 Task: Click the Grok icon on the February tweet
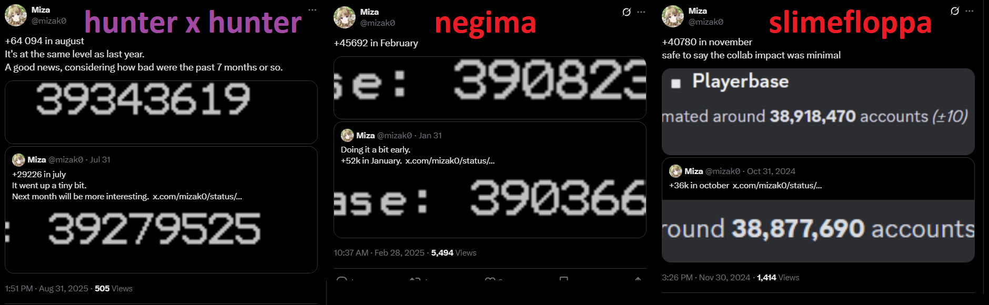(x=626, y=12)
